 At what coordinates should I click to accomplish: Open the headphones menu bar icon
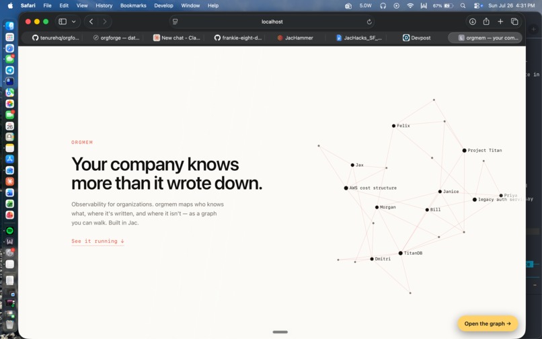tap(383, 5)
